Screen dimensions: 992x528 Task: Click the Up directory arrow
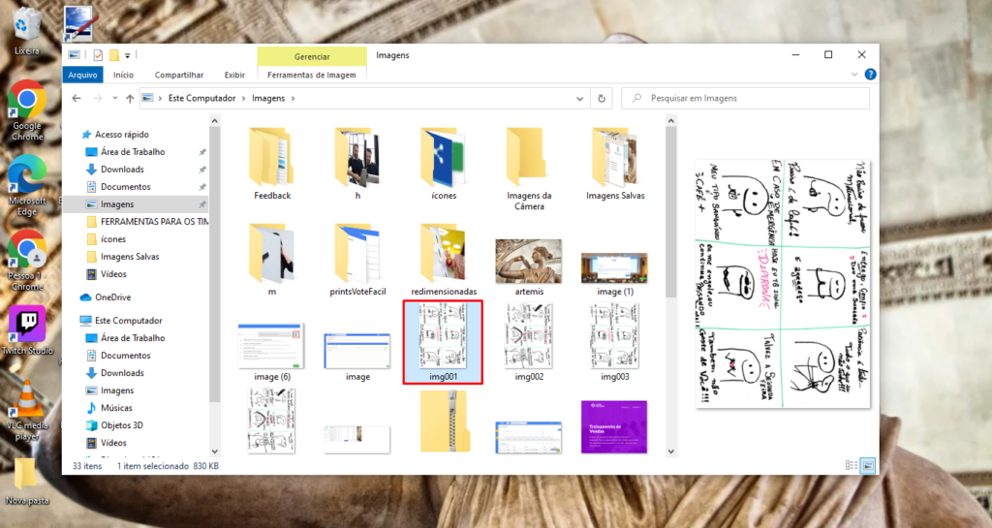(130, 98)
